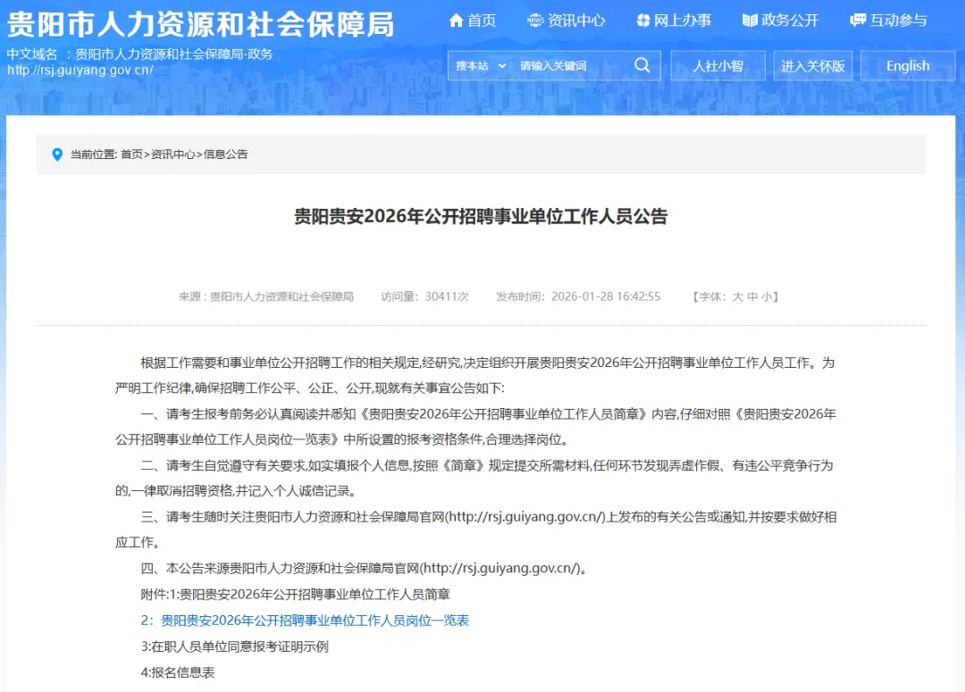
Task: Click the magnifier search icon
Action: click(x=642, y=65)
